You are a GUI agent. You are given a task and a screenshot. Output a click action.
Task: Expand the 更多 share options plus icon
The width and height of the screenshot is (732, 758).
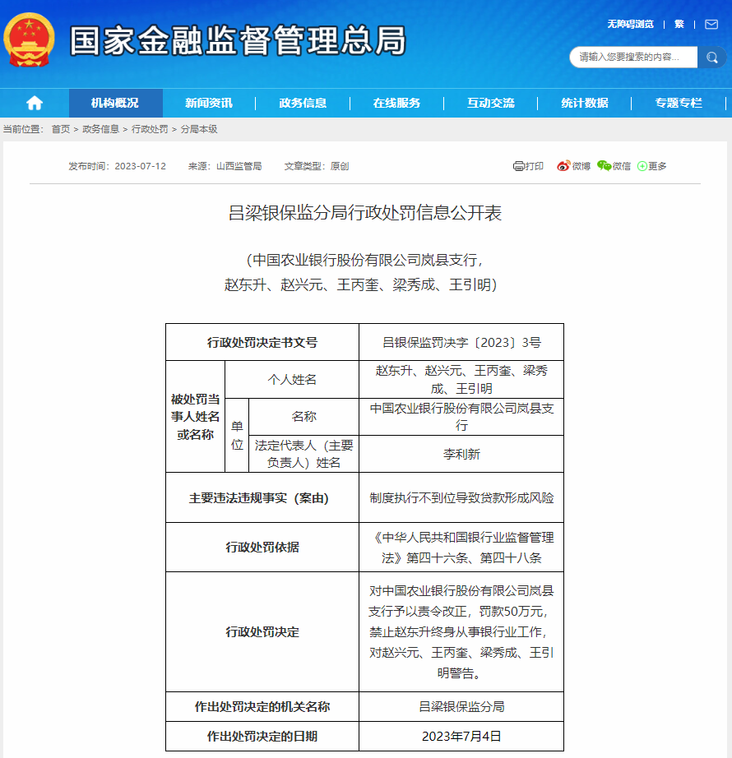(x=643, y=166)
